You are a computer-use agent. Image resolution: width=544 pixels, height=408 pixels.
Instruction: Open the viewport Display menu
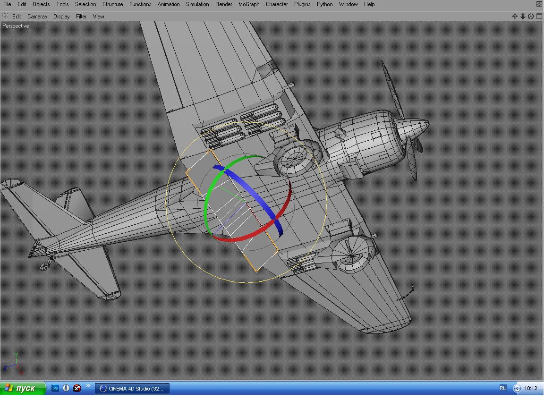61,17
